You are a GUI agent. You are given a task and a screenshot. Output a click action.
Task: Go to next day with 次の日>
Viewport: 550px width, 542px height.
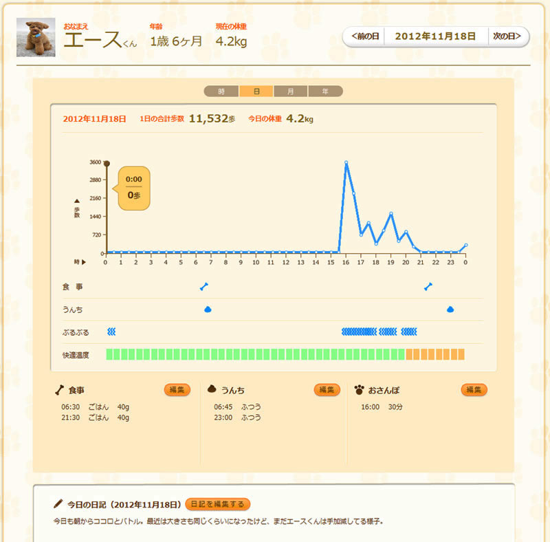click(507, 36)
